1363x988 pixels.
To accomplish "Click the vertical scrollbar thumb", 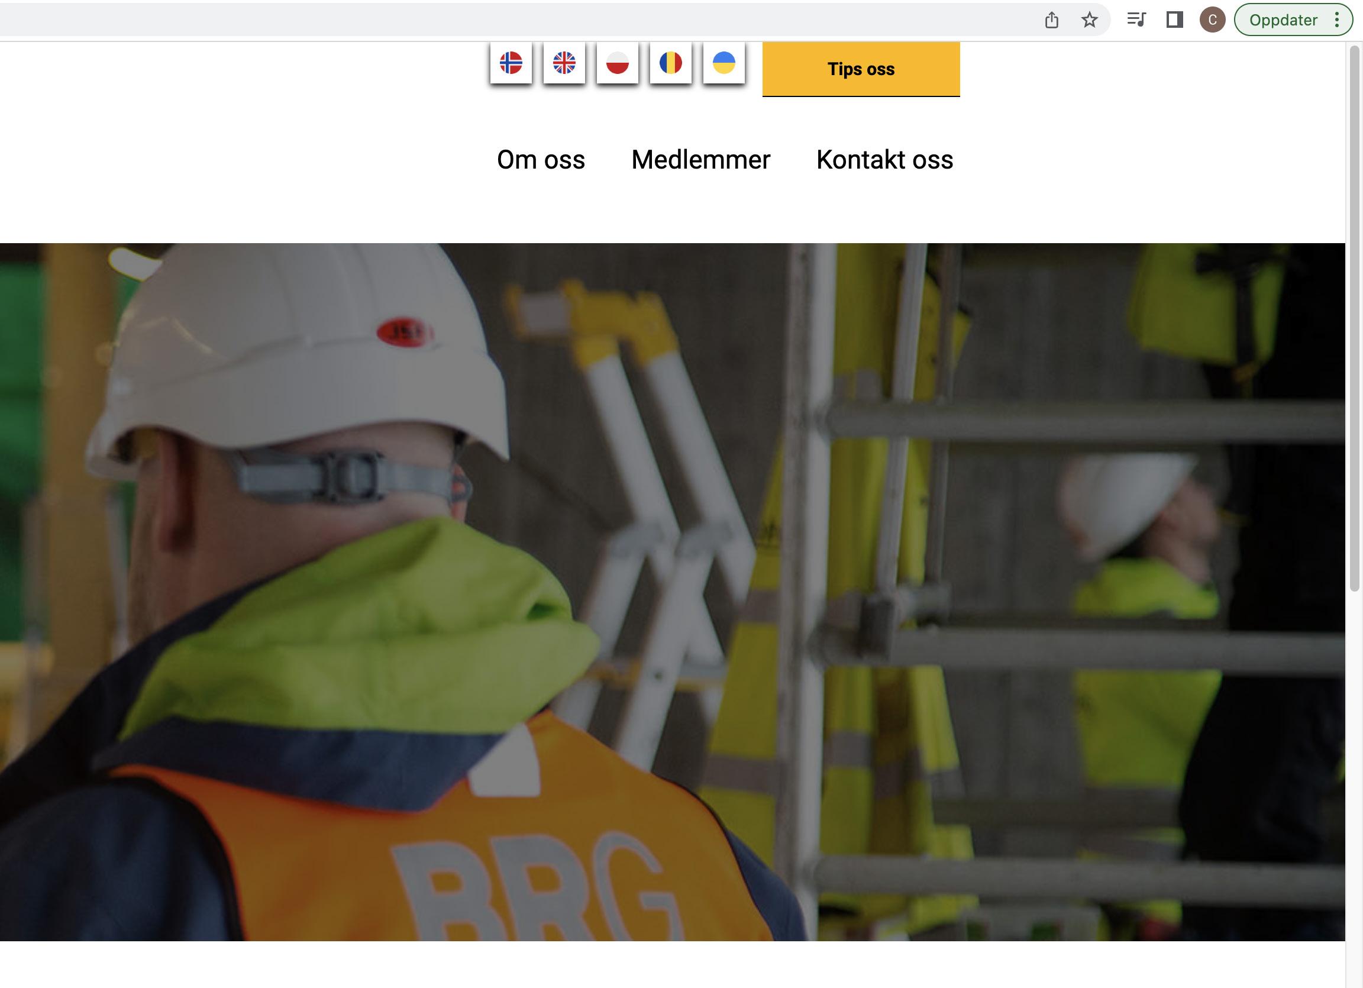I will (x=1354, y=318).
